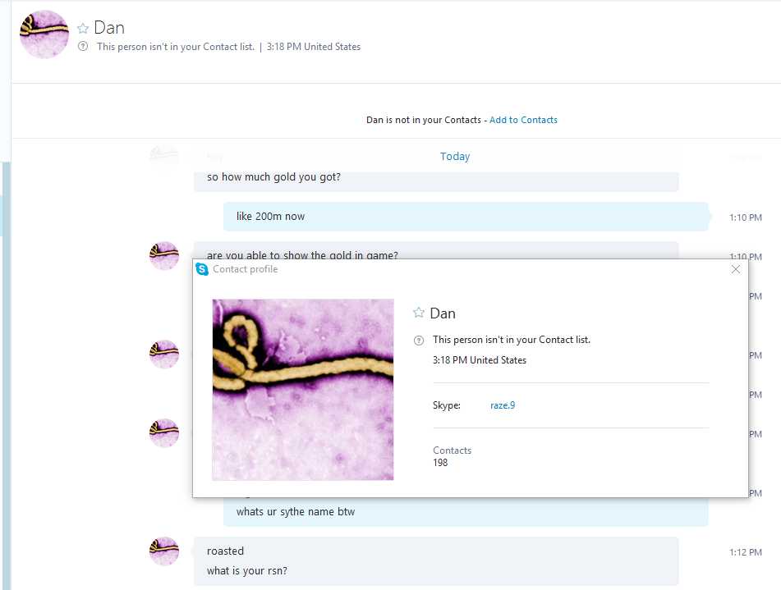Click Dan's name in the conversation header
The width and height of the screenshot is (781, 590).
click(x=109, y=28)
